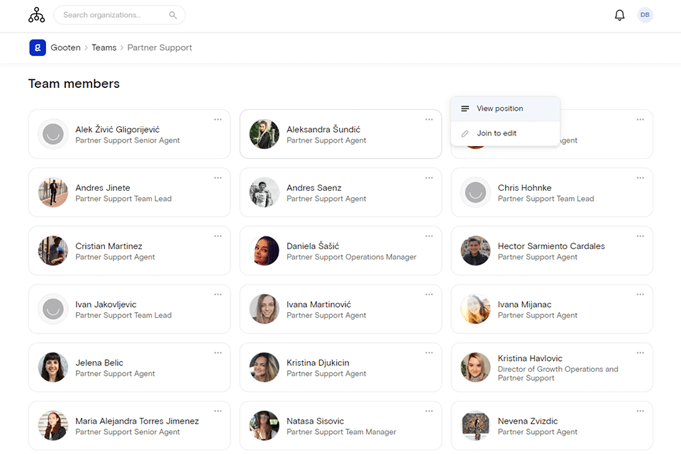Click Aleksandra Šundić's profile photo
This screenshot has height=454, width=681.
coord(264,134)
